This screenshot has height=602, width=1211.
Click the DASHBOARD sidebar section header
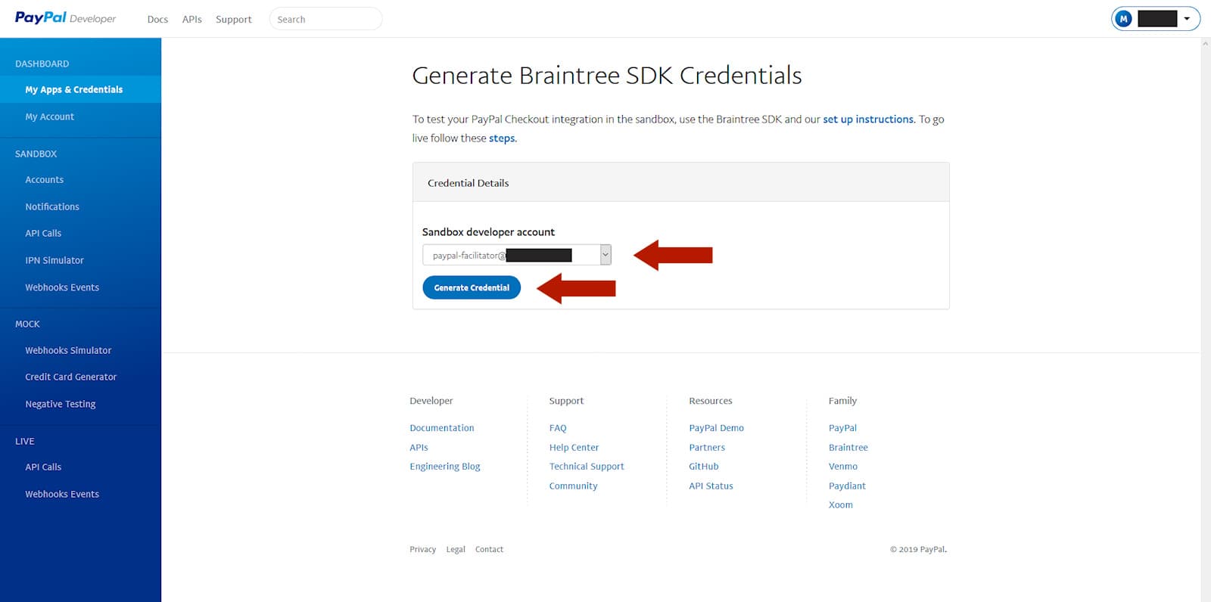tap(42, 64)
